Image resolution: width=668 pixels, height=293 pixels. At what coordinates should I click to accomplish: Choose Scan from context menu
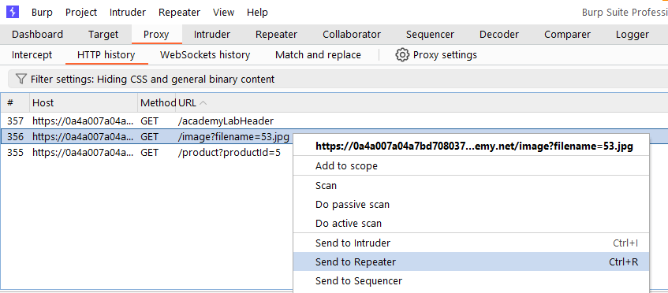tap(471, 186)
